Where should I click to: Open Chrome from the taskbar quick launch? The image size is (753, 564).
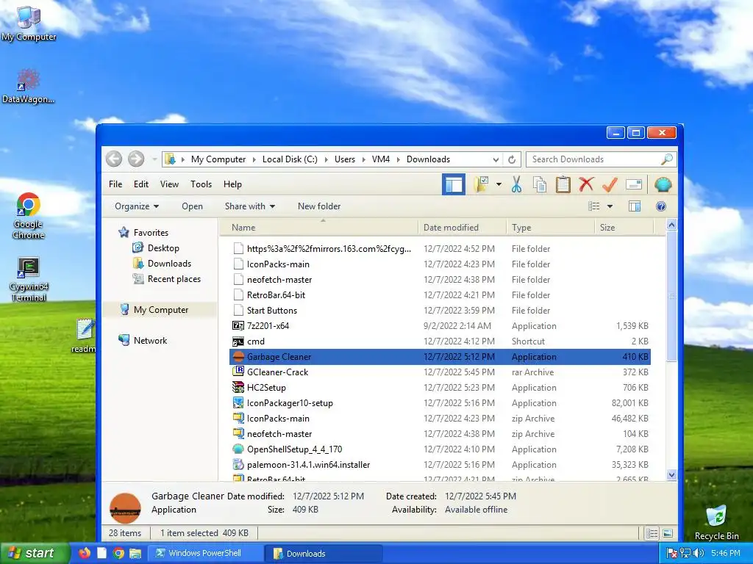tap(118, 553)
